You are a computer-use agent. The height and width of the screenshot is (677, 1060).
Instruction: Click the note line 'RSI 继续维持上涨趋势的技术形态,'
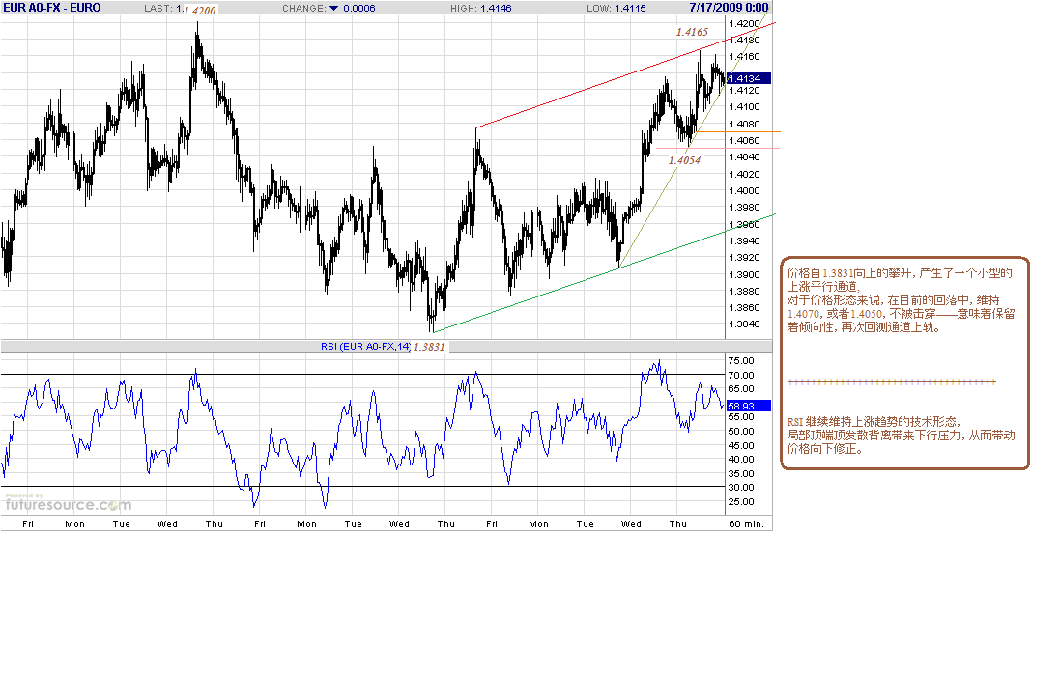point(874,422)
